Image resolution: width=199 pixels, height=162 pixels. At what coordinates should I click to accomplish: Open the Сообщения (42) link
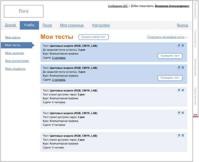point(118,6)
